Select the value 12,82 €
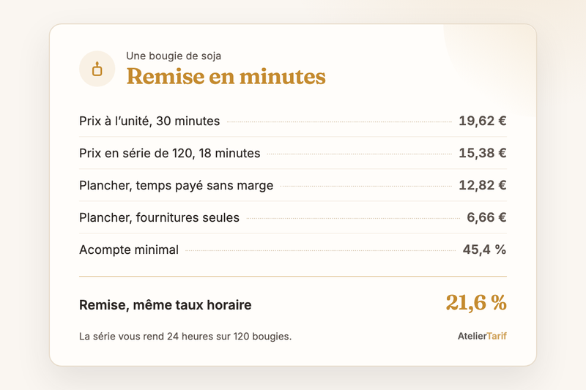The height and width of the screenshot is (390, 586). click(483, 185)
